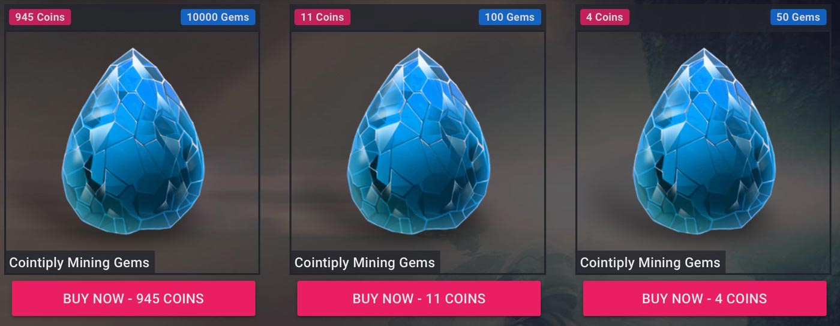The height and width of the screenshot is (326, 840).
Task: Select the red 4 Coins price badge
Action: [605, 17]
